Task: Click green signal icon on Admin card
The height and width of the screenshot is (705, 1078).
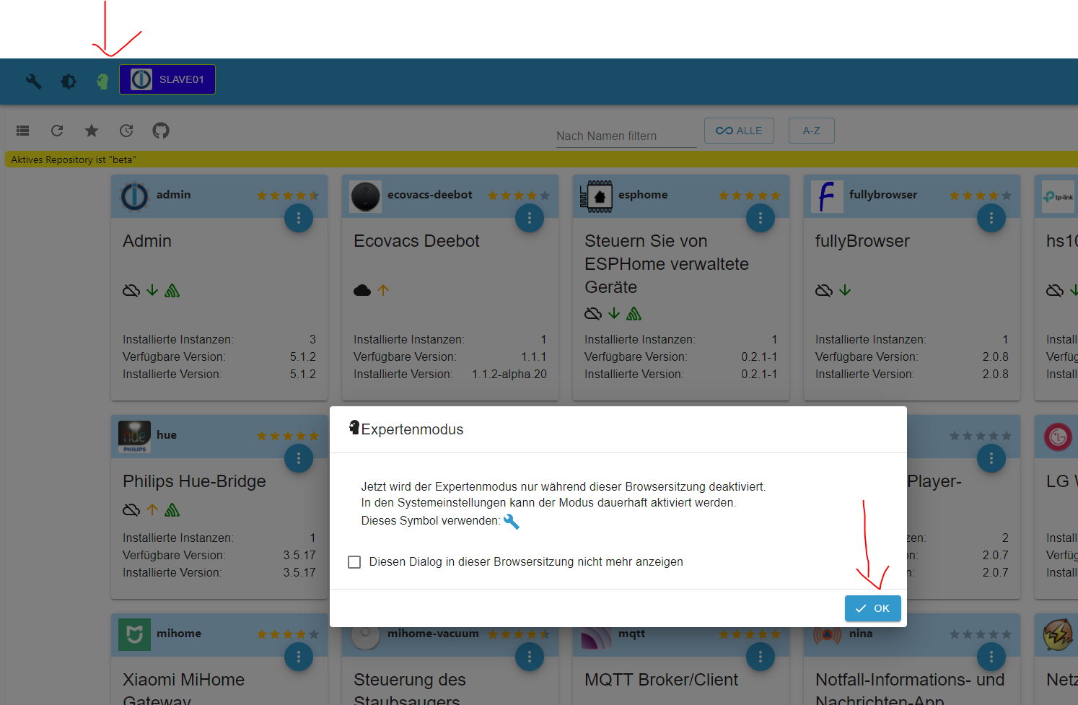Action: (x=172, y=290)
